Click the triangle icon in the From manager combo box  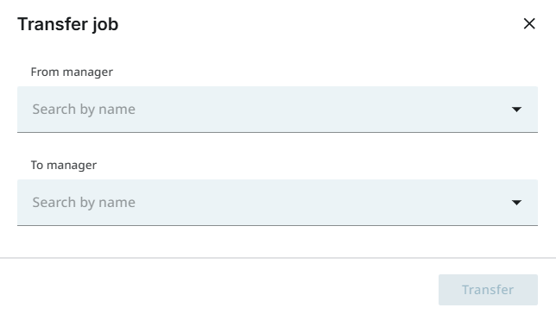(516, 110)
